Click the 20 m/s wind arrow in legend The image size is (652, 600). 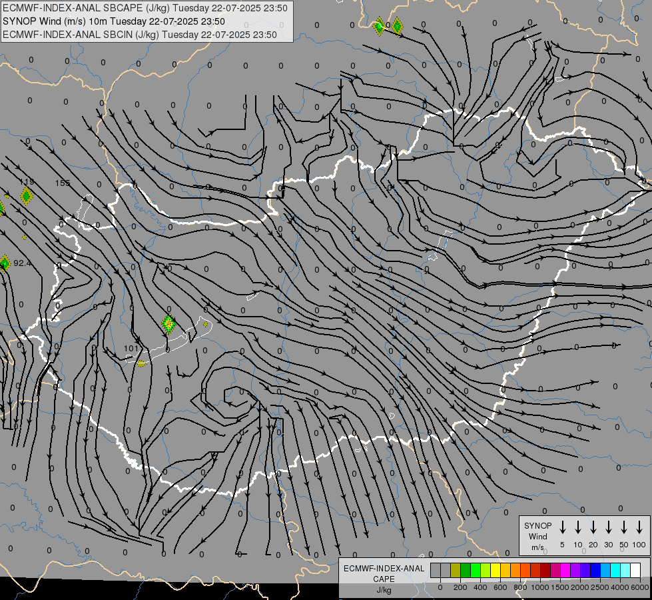tap(593, 527)
